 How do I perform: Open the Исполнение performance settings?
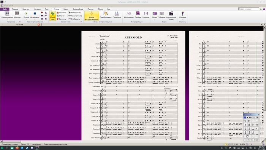pos(129,15)
